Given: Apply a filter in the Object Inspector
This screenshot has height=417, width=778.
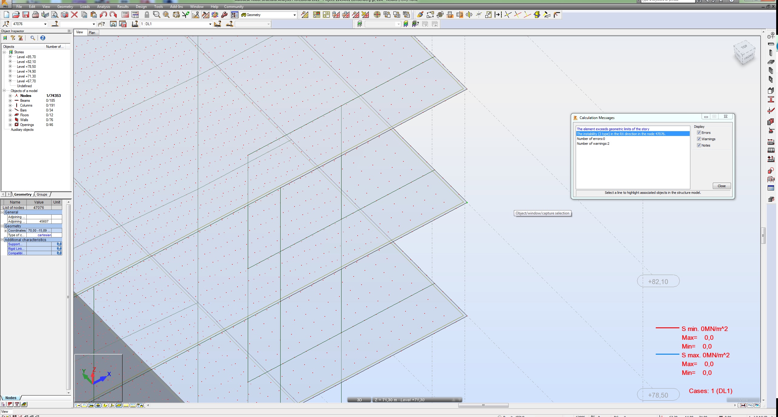Looking at the screenshot, I should (x=13, y=38).
